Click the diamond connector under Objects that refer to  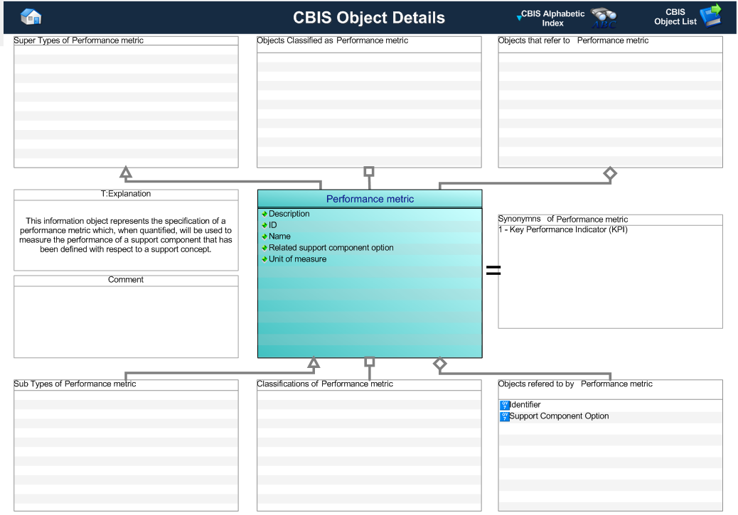(609, 172)
